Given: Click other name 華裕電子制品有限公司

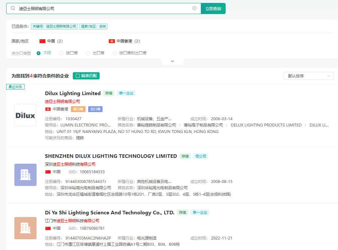Looking at the screenshot, I should click(203, 125).
